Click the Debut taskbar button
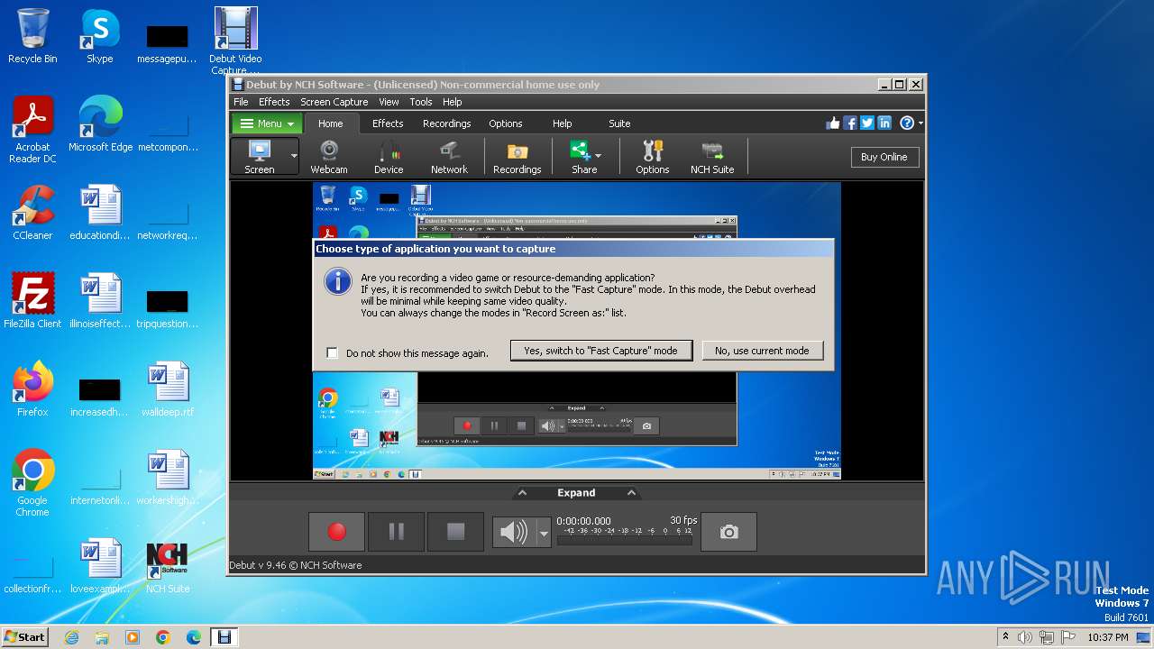1154x649 pixels. (x=224, y=637)
